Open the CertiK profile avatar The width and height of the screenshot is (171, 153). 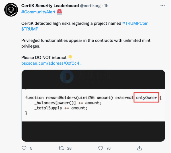coord(11,10)
